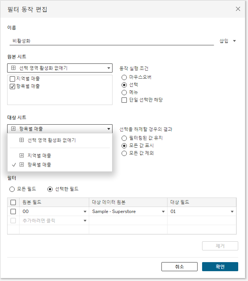This screenshot has height=281, width=248.
Task: Click dashboard grid icon beside 선택 영역 활성화 없애기 menu entry
Action: 21,140
